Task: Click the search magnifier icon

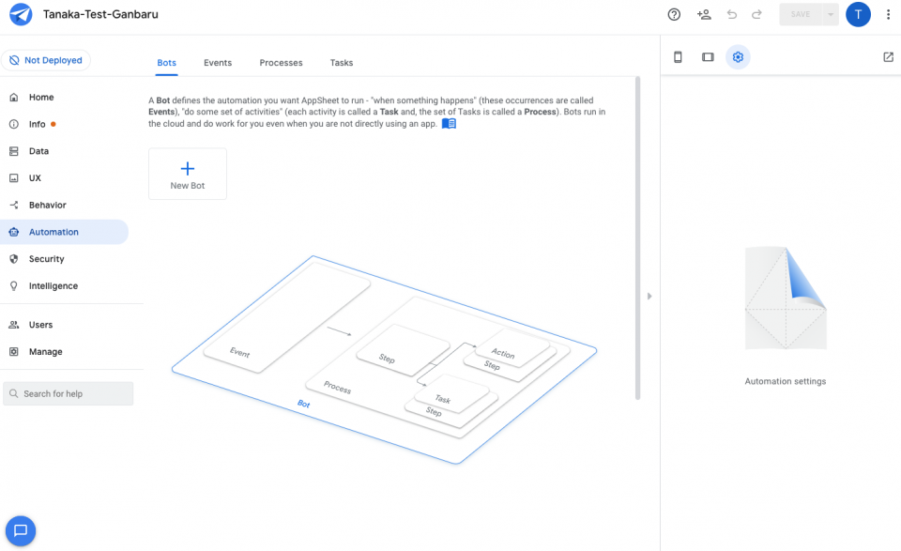Action: pos(14,393)
